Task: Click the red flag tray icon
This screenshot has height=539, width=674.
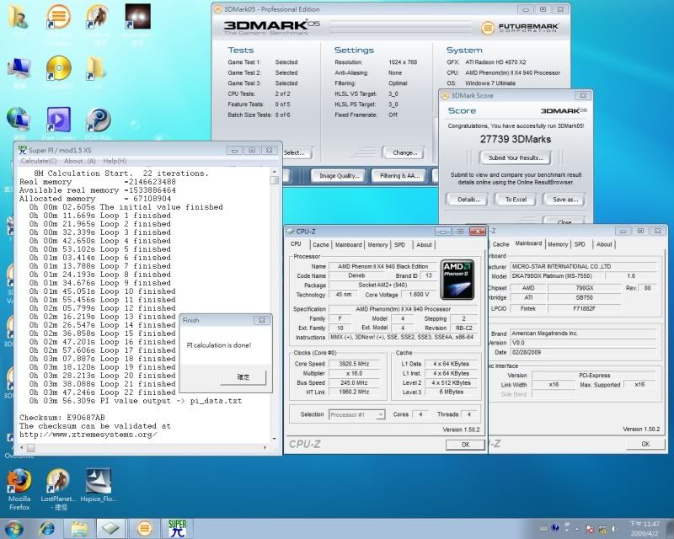Action: 591,529
